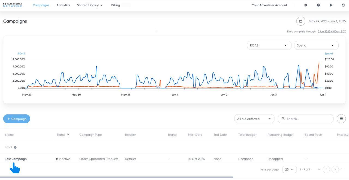Go to the first page arrow
This screenshot has height=180, width=349.
pos(319,170)
